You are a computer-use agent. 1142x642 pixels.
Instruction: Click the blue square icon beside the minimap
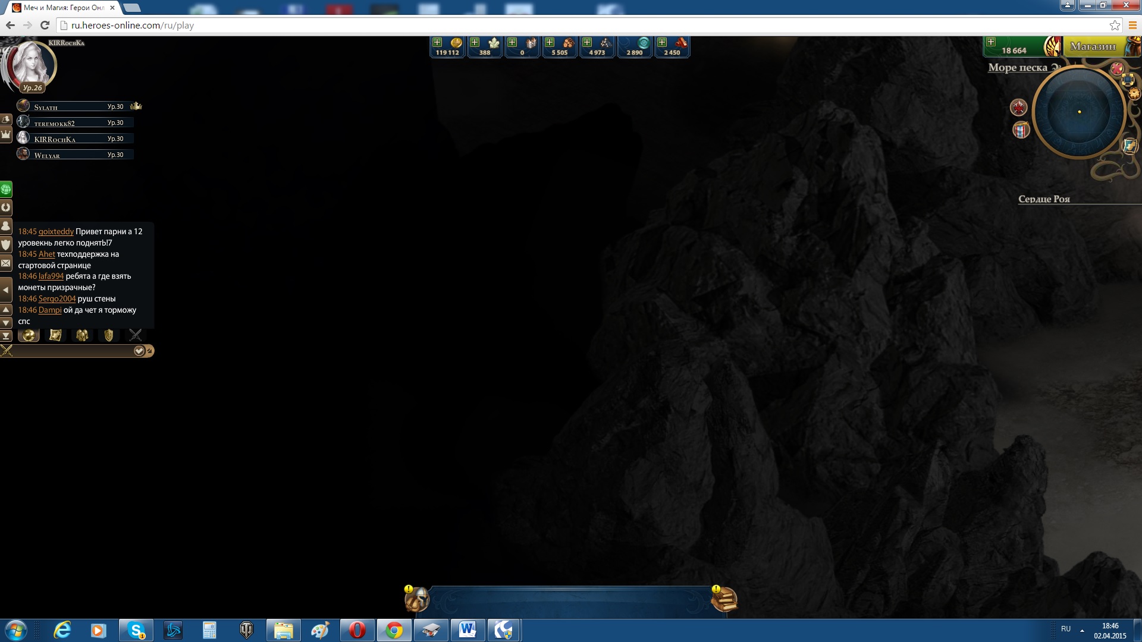(1128, 80)
